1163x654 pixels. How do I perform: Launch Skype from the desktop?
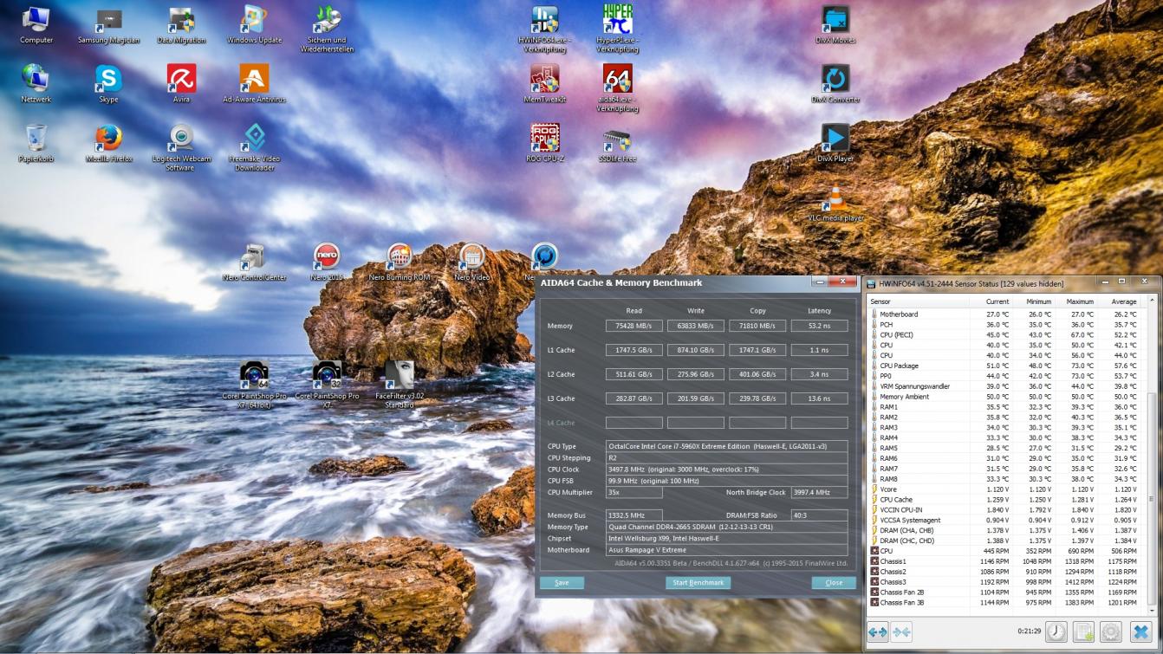(x=108, y=83)
